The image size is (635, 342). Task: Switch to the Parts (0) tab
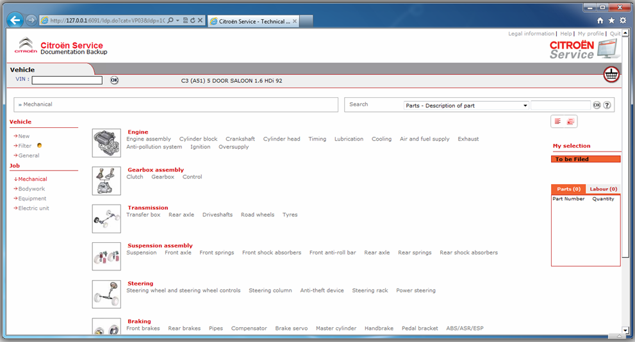(x=568, y=189)
